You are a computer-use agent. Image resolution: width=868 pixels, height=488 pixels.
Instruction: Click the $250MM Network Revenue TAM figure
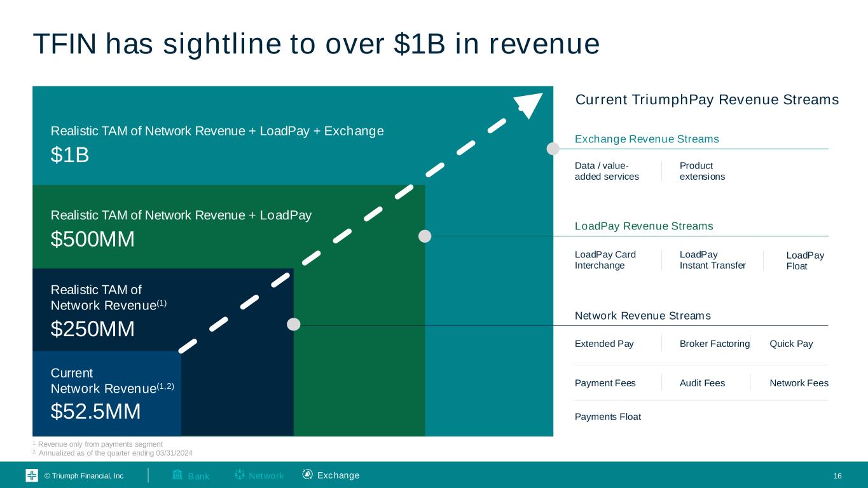pos(93,329)
